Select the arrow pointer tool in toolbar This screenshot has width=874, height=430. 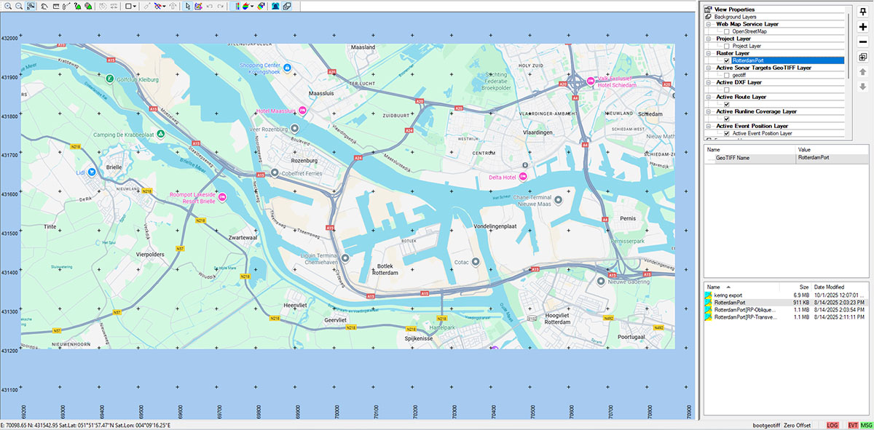click(x=187, y=6)
